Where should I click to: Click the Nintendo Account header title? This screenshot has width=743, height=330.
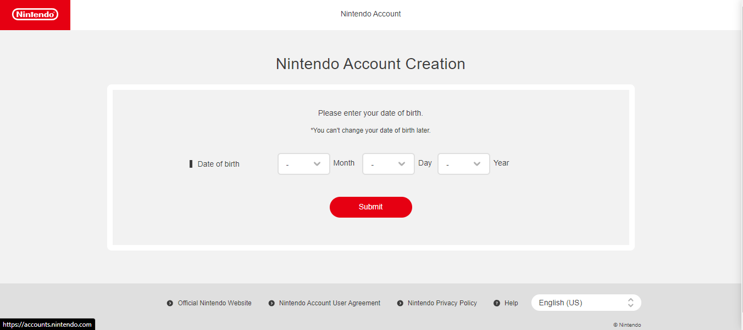(x=371, y=13)
